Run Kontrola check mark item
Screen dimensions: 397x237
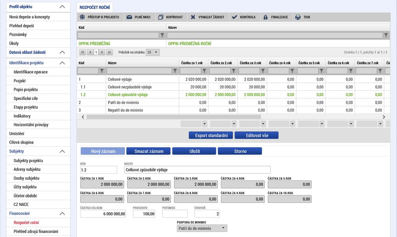click(245, 17)
